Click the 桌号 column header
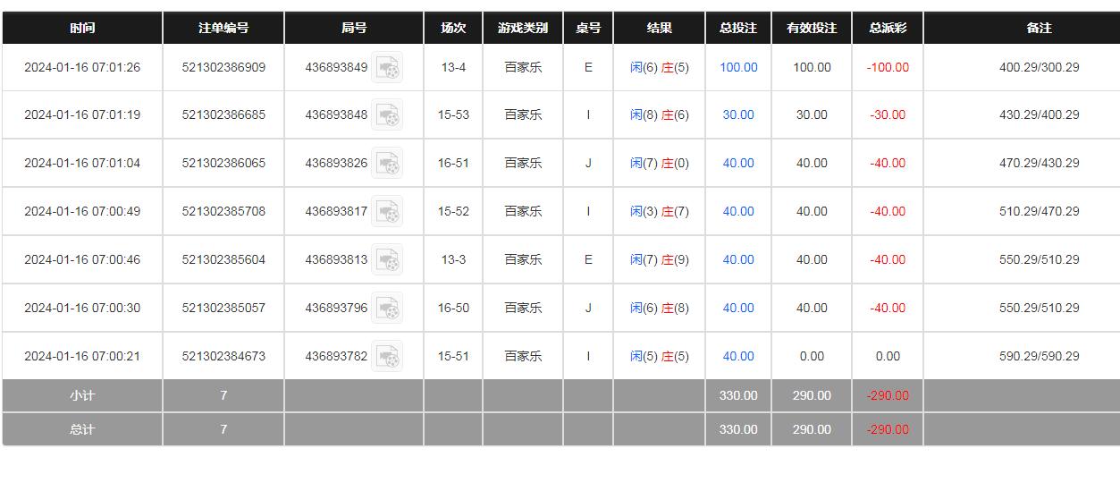This screenshot has width=1120, height=491. pyautogui.click(x=588, y=28)
